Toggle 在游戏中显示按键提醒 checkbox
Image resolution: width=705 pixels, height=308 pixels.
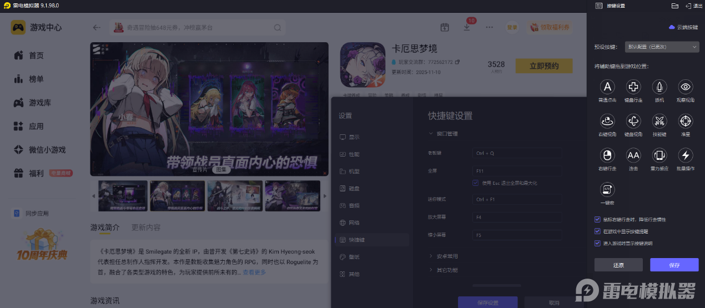click(x=597, y=231)
